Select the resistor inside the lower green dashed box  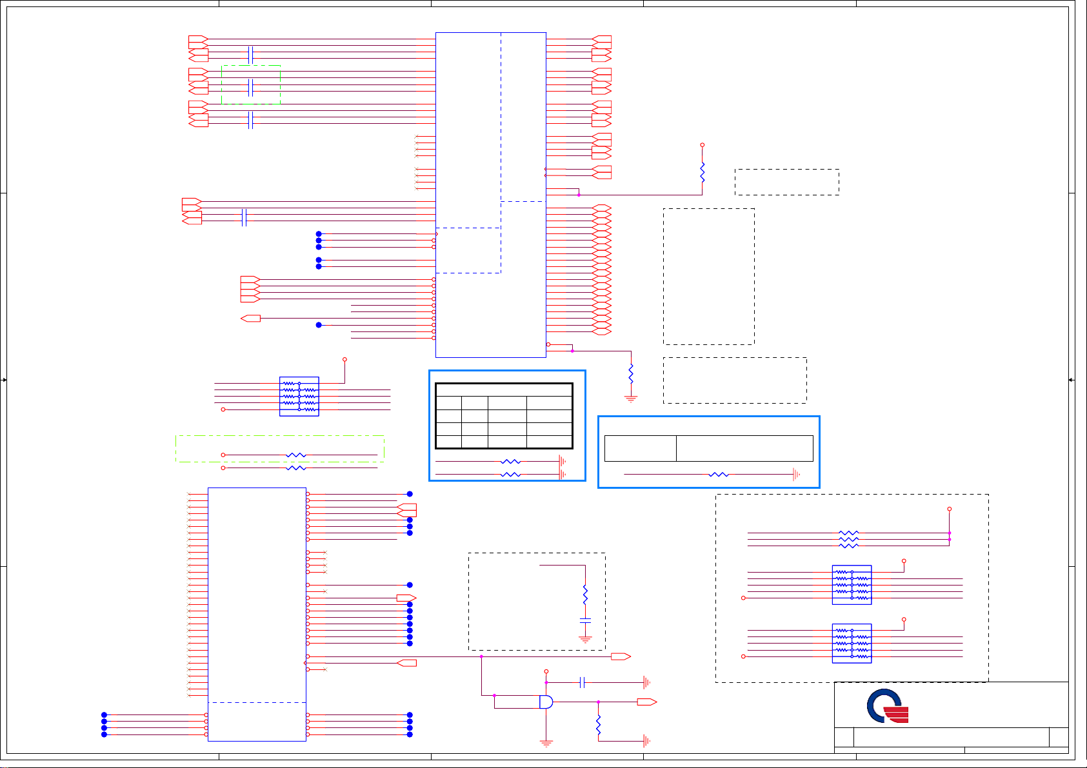coord(295,455)
